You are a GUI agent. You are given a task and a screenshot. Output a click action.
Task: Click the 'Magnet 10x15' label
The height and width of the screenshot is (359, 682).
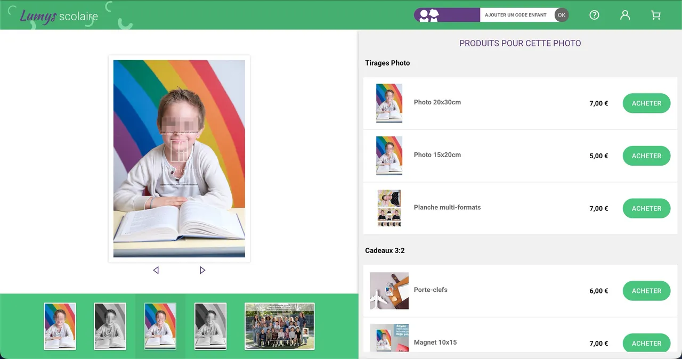pos(435,342)
